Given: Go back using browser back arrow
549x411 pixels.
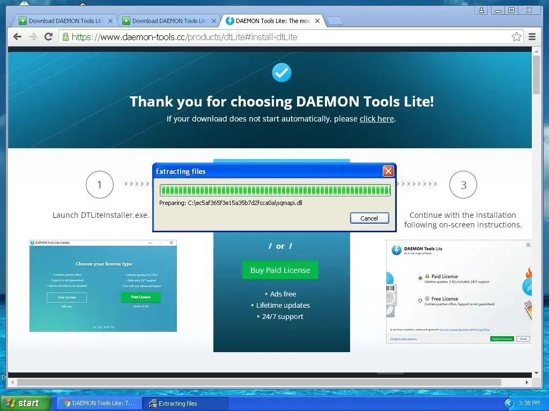Looking at the screenshot, I should coord(17,37).
